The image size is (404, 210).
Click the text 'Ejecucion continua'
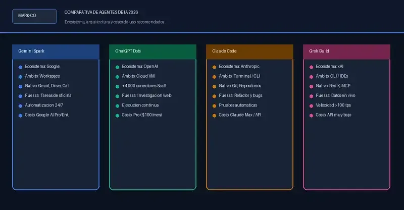point(140,105)
